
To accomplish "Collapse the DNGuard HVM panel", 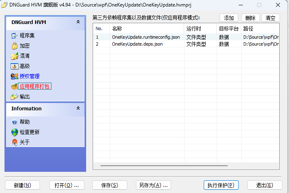I will pyautogui.click(x=78, y=22).
